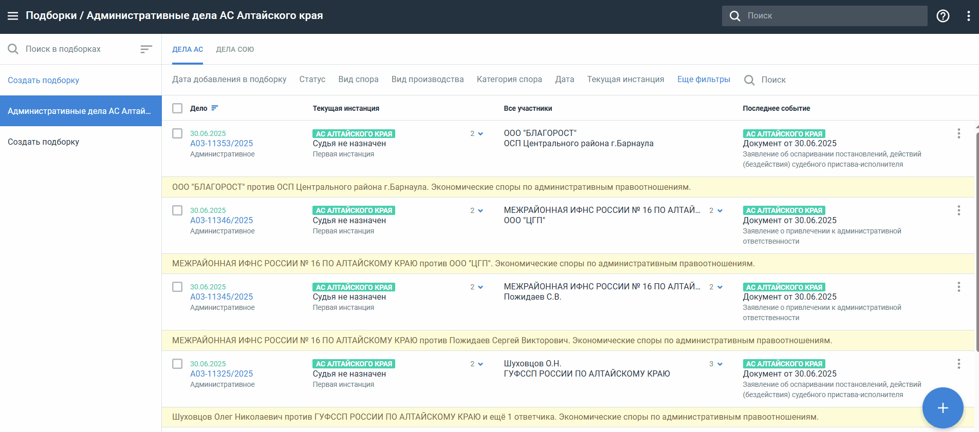Click the blue Создать подборку link
The height and width of the screenshot is (432, 979).
[x=43, y=80]
